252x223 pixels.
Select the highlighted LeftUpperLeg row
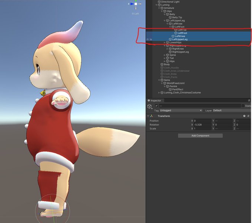pos(198,39)
